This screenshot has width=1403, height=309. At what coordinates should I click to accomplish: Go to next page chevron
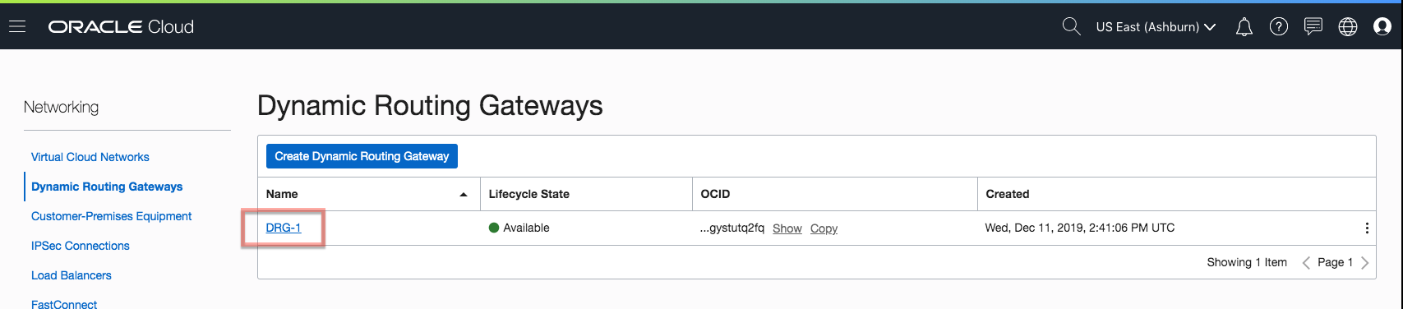[x=1364, y=263]
